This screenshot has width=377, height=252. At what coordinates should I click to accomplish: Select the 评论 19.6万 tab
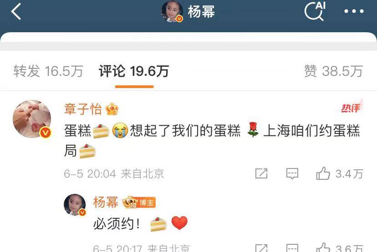(134, 71)
